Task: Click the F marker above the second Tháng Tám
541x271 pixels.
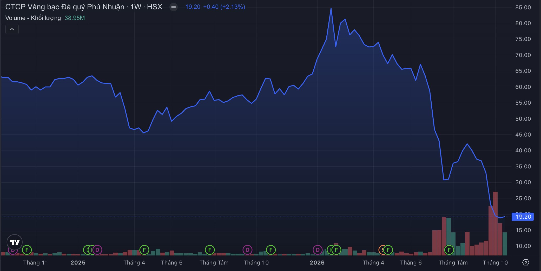Action: 449,250
